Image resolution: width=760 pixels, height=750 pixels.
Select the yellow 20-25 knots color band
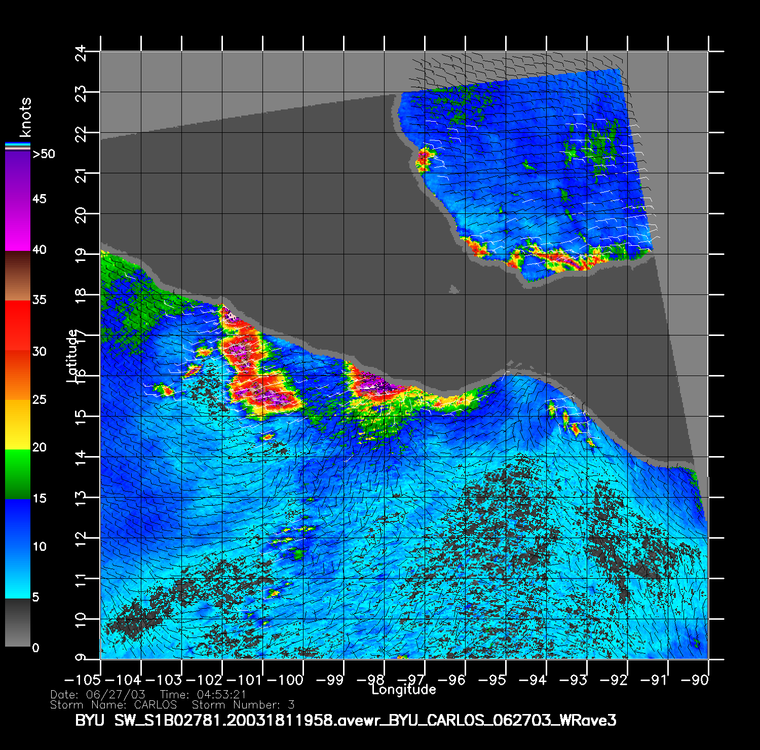17,424
